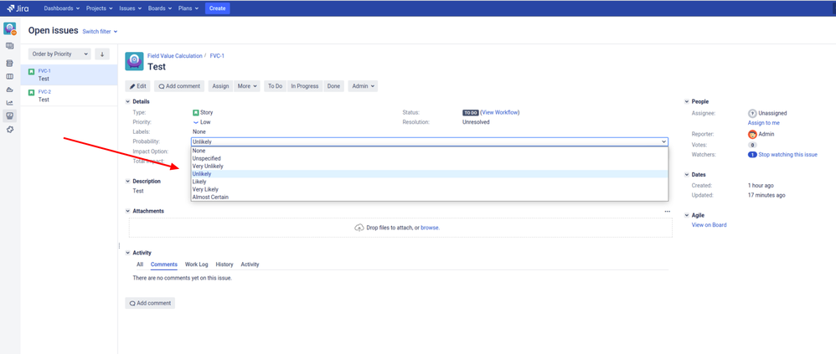This screenshot has height=354, width=836.
Task: Choose Almost Certain in the Probability list
Action: tap(429, 197)
